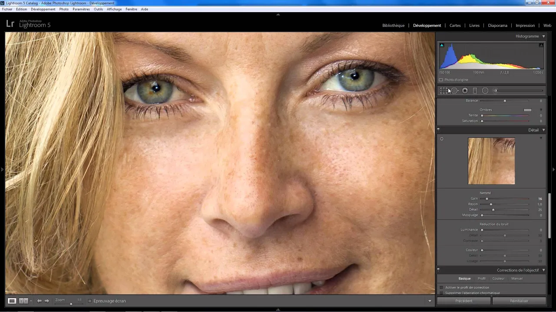Select the Radial Filter tool

(485, 91)
